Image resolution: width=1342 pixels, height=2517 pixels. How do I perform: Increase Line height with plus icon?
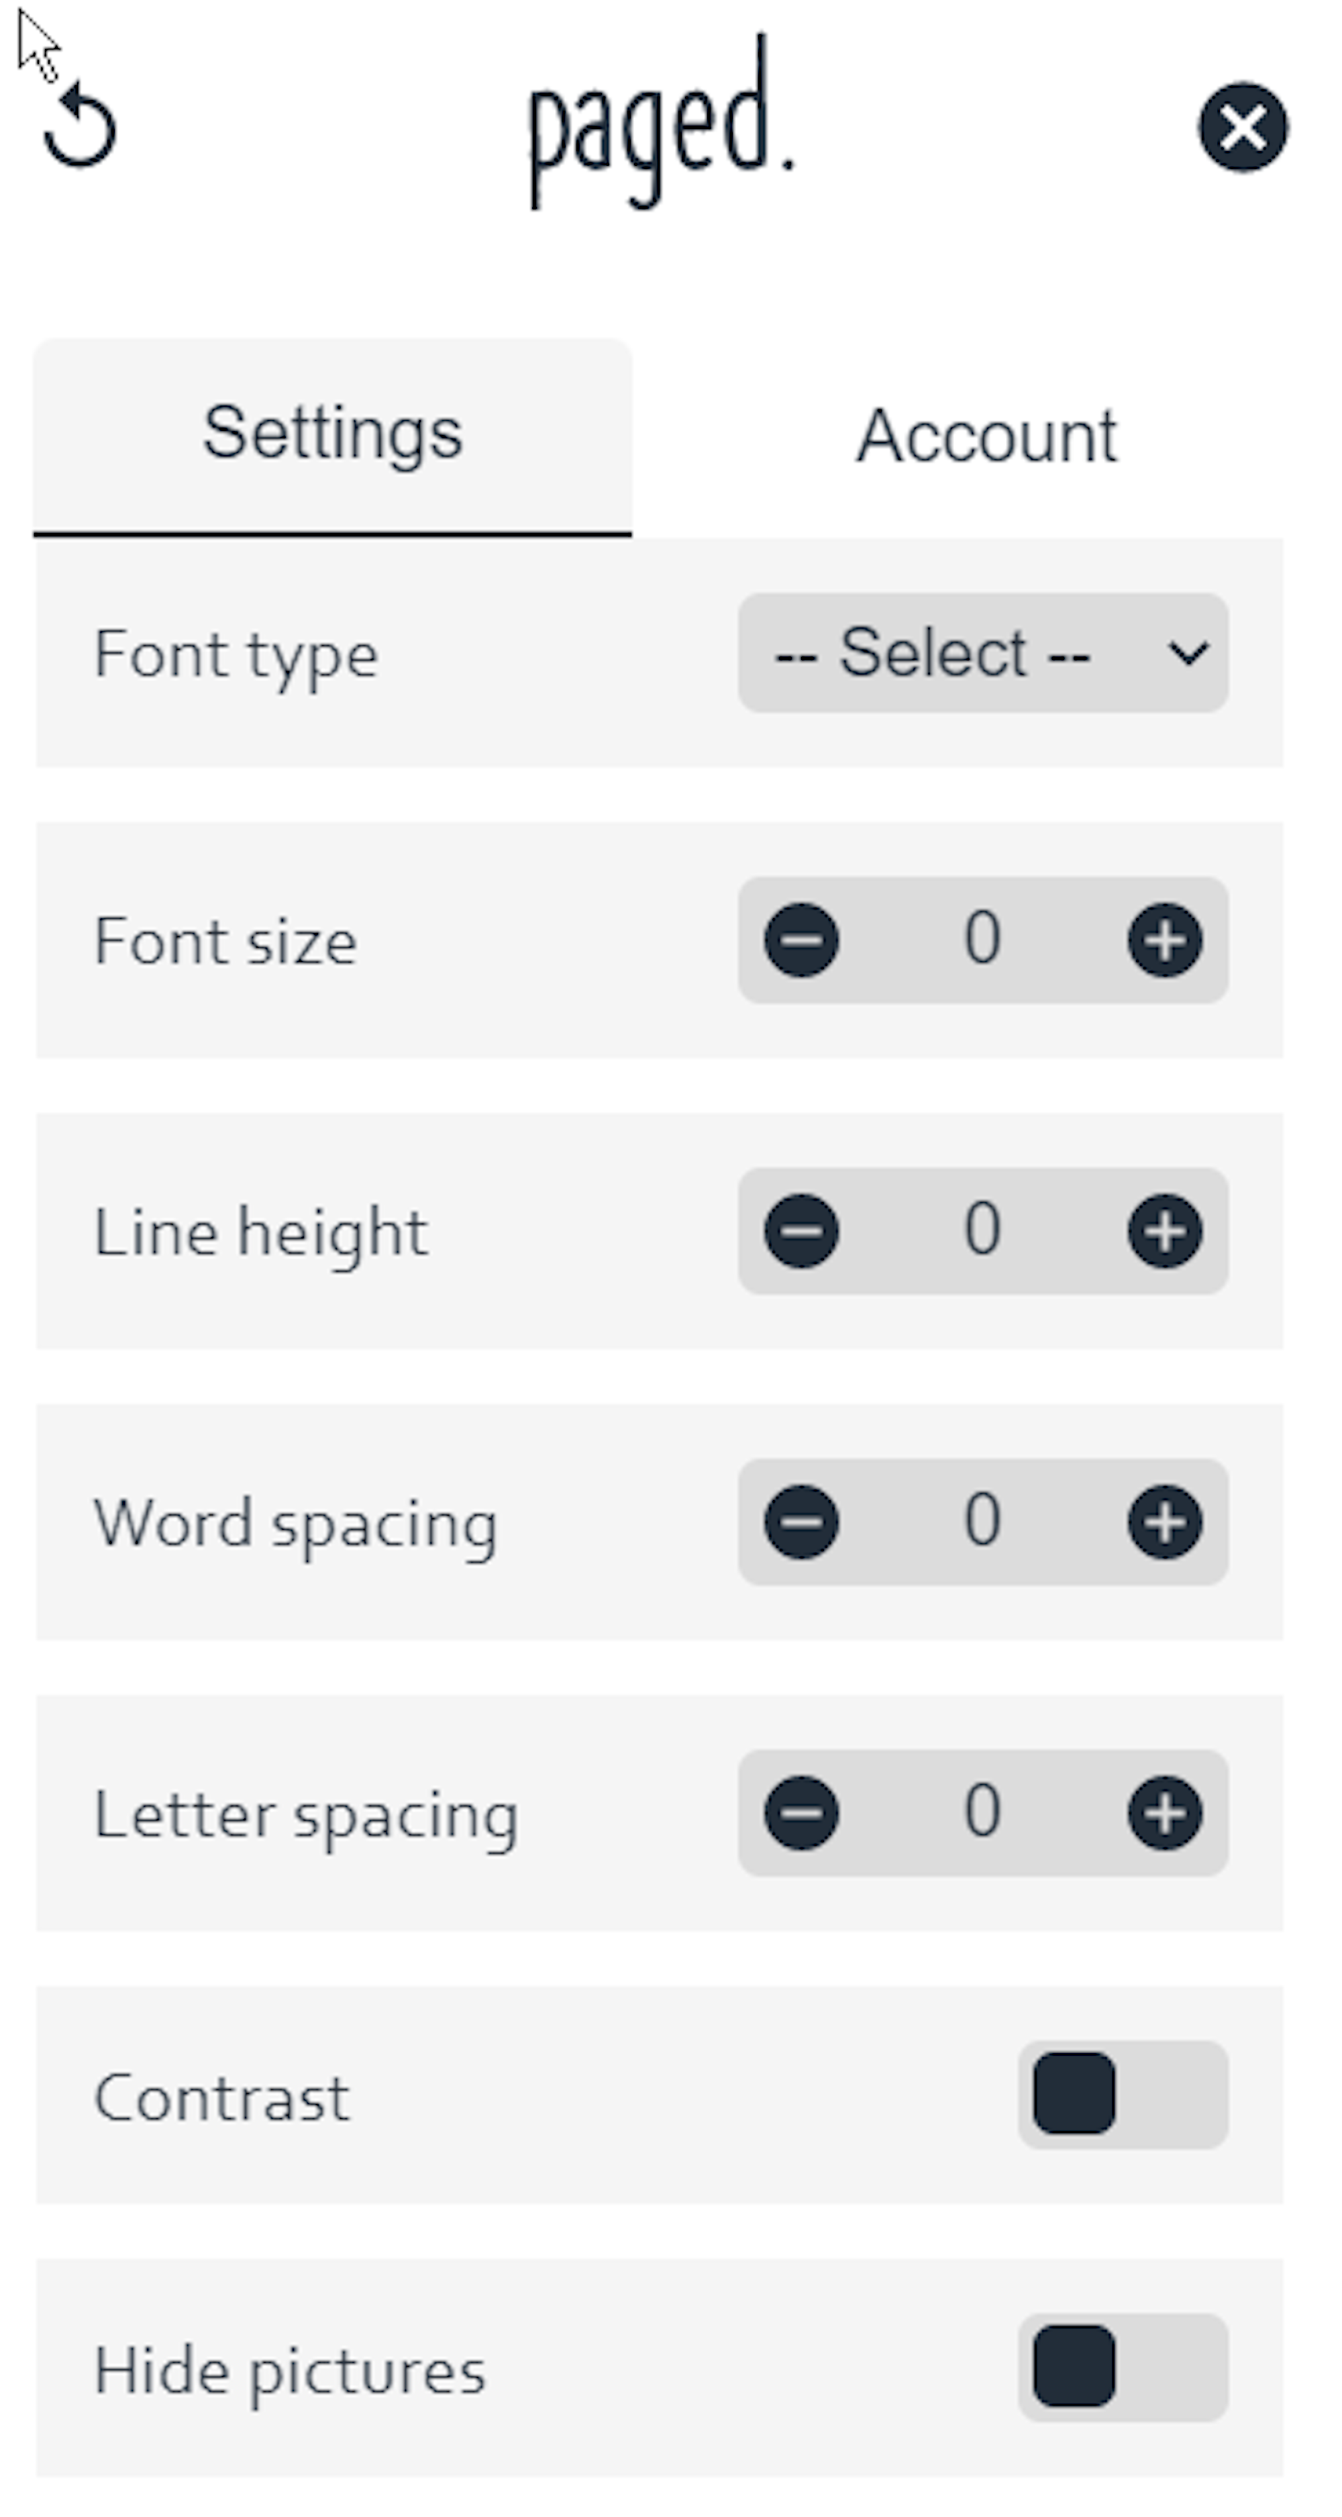(x=1164, y=1230)
